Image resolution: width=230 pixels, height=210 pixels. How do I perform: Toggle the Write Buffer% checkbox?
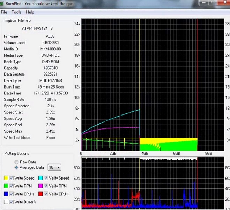[x=12, y=202]
